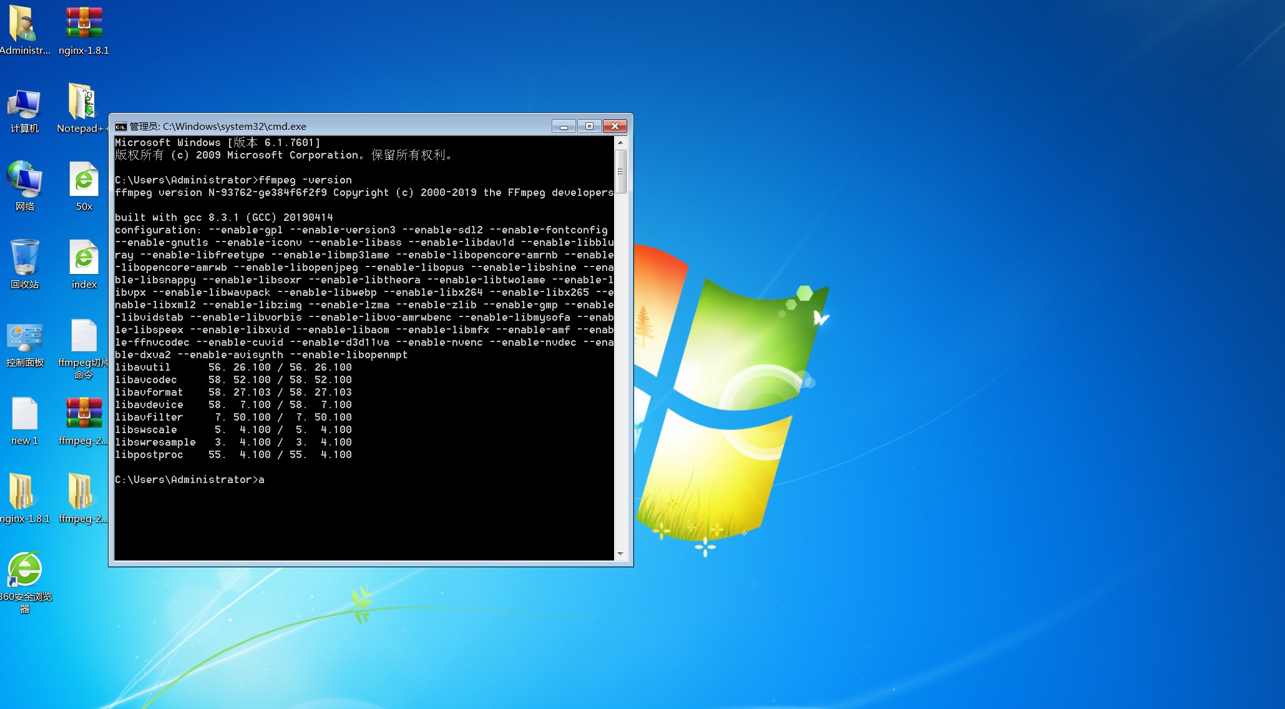Image resolution: width=1285 pixels, height=709 pixels.
Task: Launch the 360安全浏览器 browser
Action: (24, 569)
